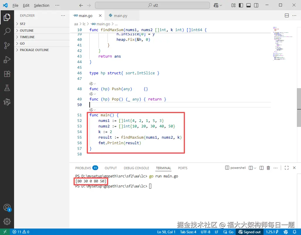Show more menu bar items ellipsis

[57, 5]
